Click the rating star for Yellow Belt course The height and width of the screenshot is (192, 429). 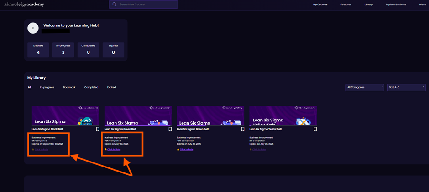click(251, 149)
